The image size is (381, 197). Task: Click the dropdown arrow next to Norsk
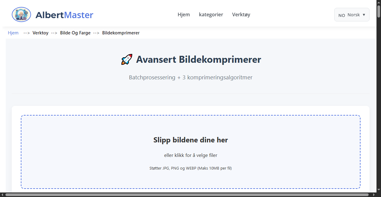point(364,14)
